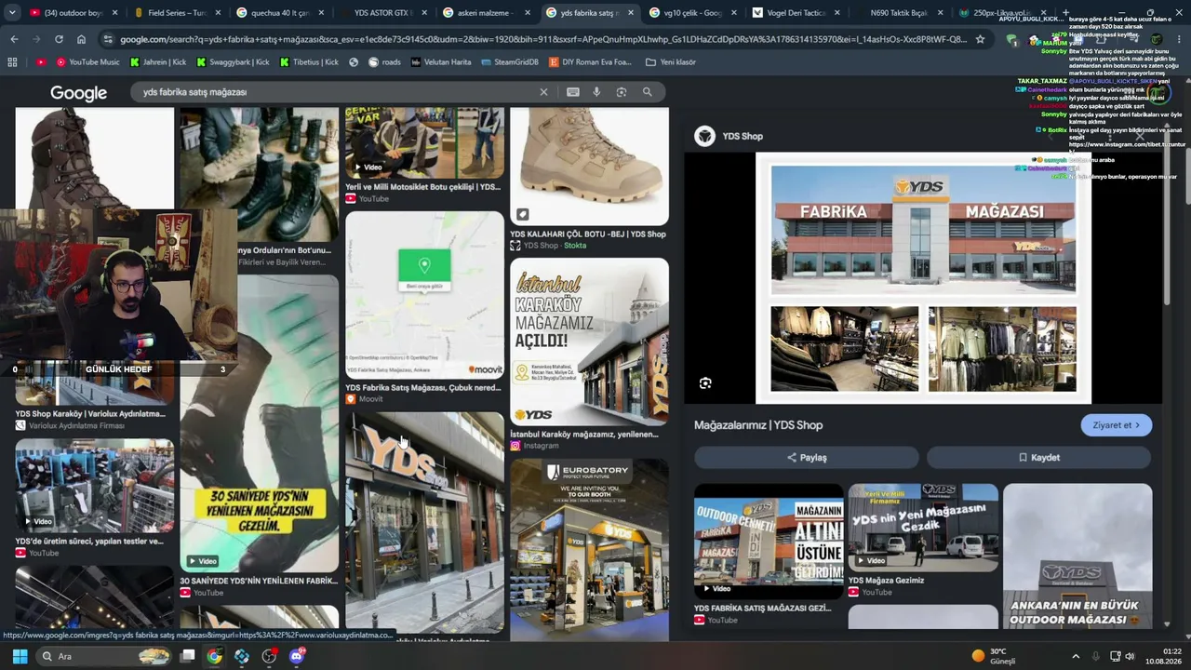Open the on-screen keyboard input tool
This screenshot has width=1191, height=670.
coord(573,92)
